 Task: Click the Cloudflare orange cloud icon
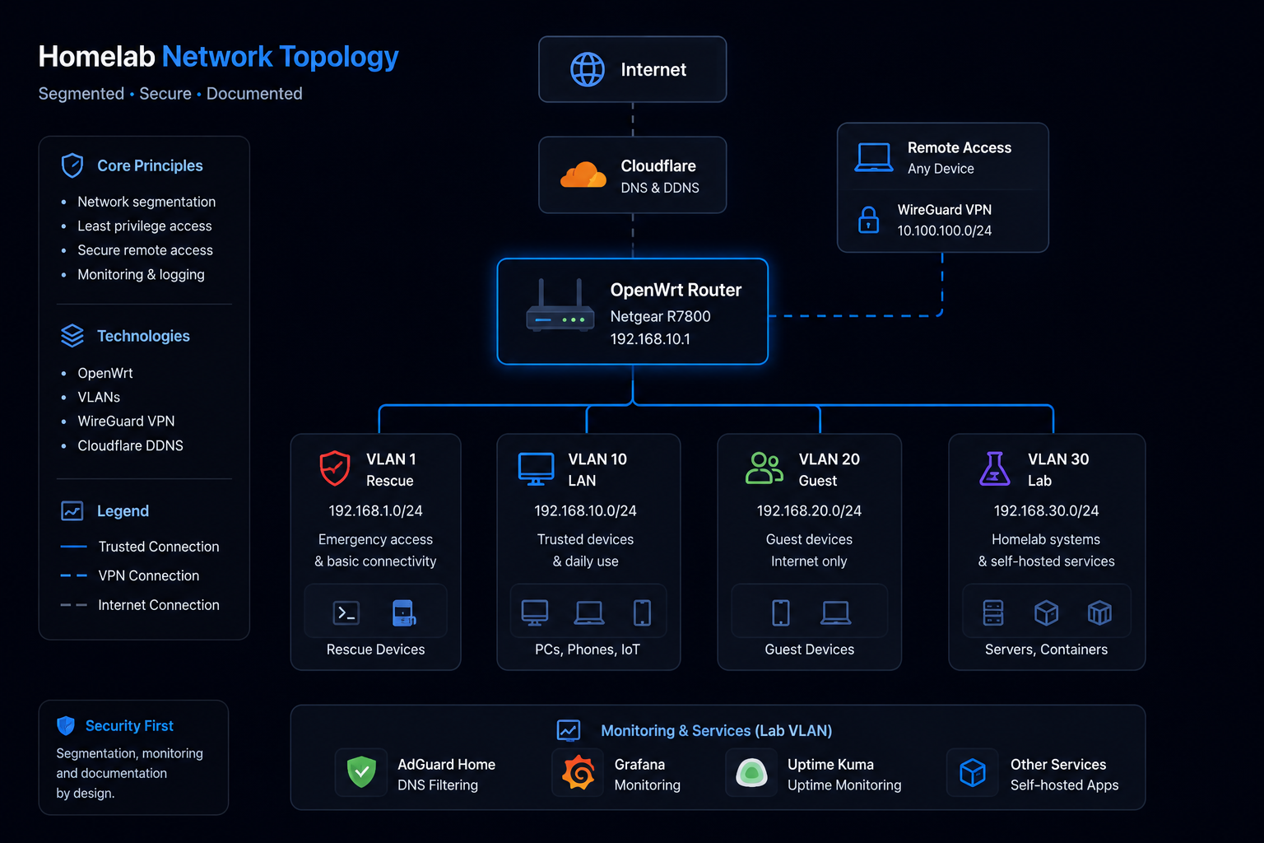(583, 175)
